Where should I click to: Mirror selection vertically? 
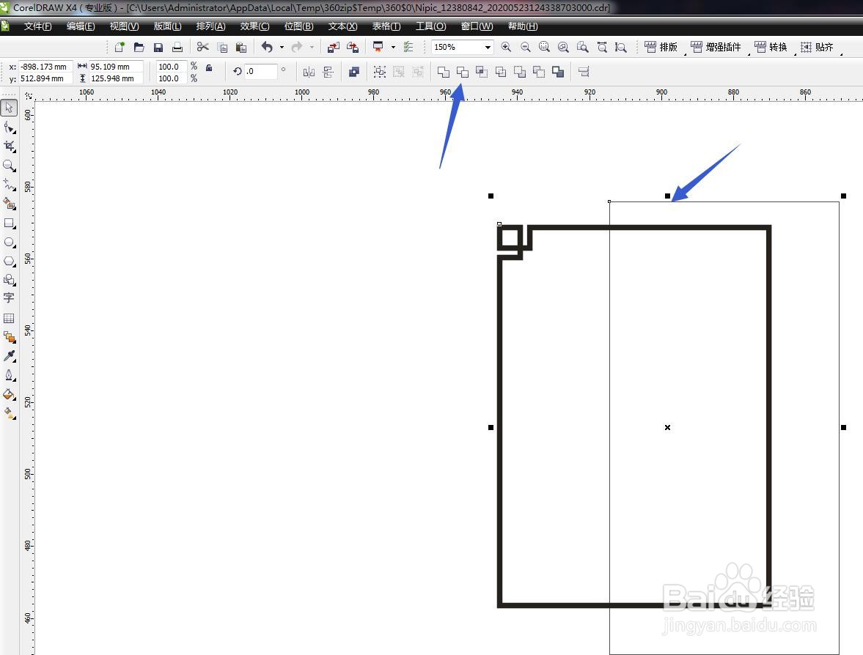[x=328, y=72]
